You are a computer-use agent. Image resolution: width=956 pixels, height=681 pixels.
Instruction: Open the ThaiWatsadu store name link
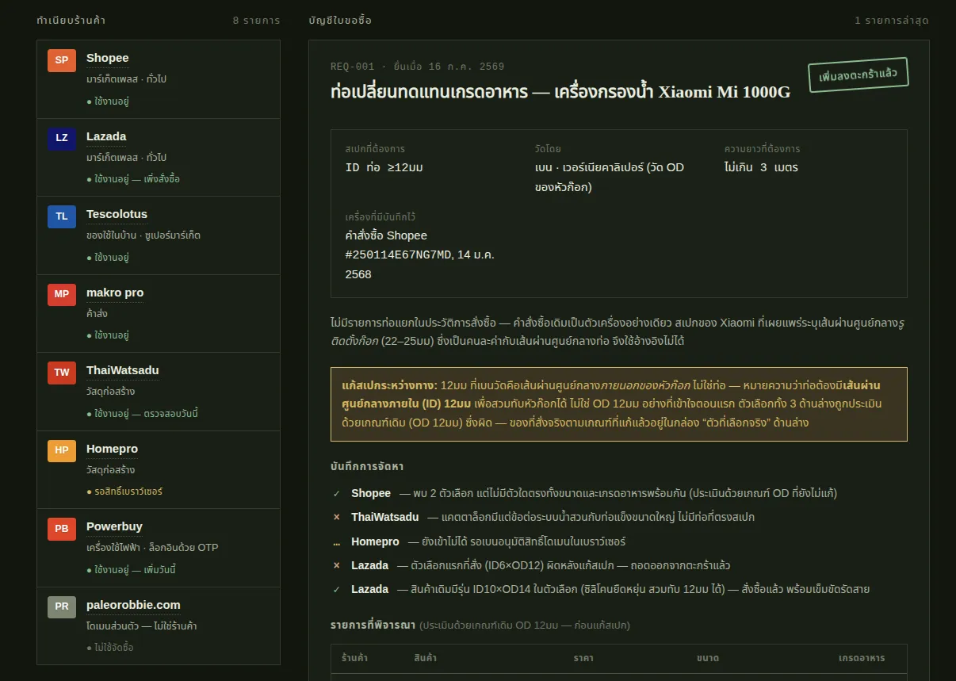123,370
